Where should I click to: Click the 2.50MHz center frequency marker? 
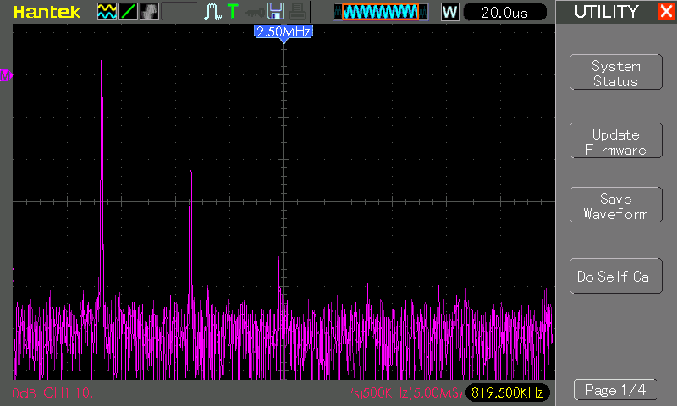pyautogui.click(x=283, y=31)
